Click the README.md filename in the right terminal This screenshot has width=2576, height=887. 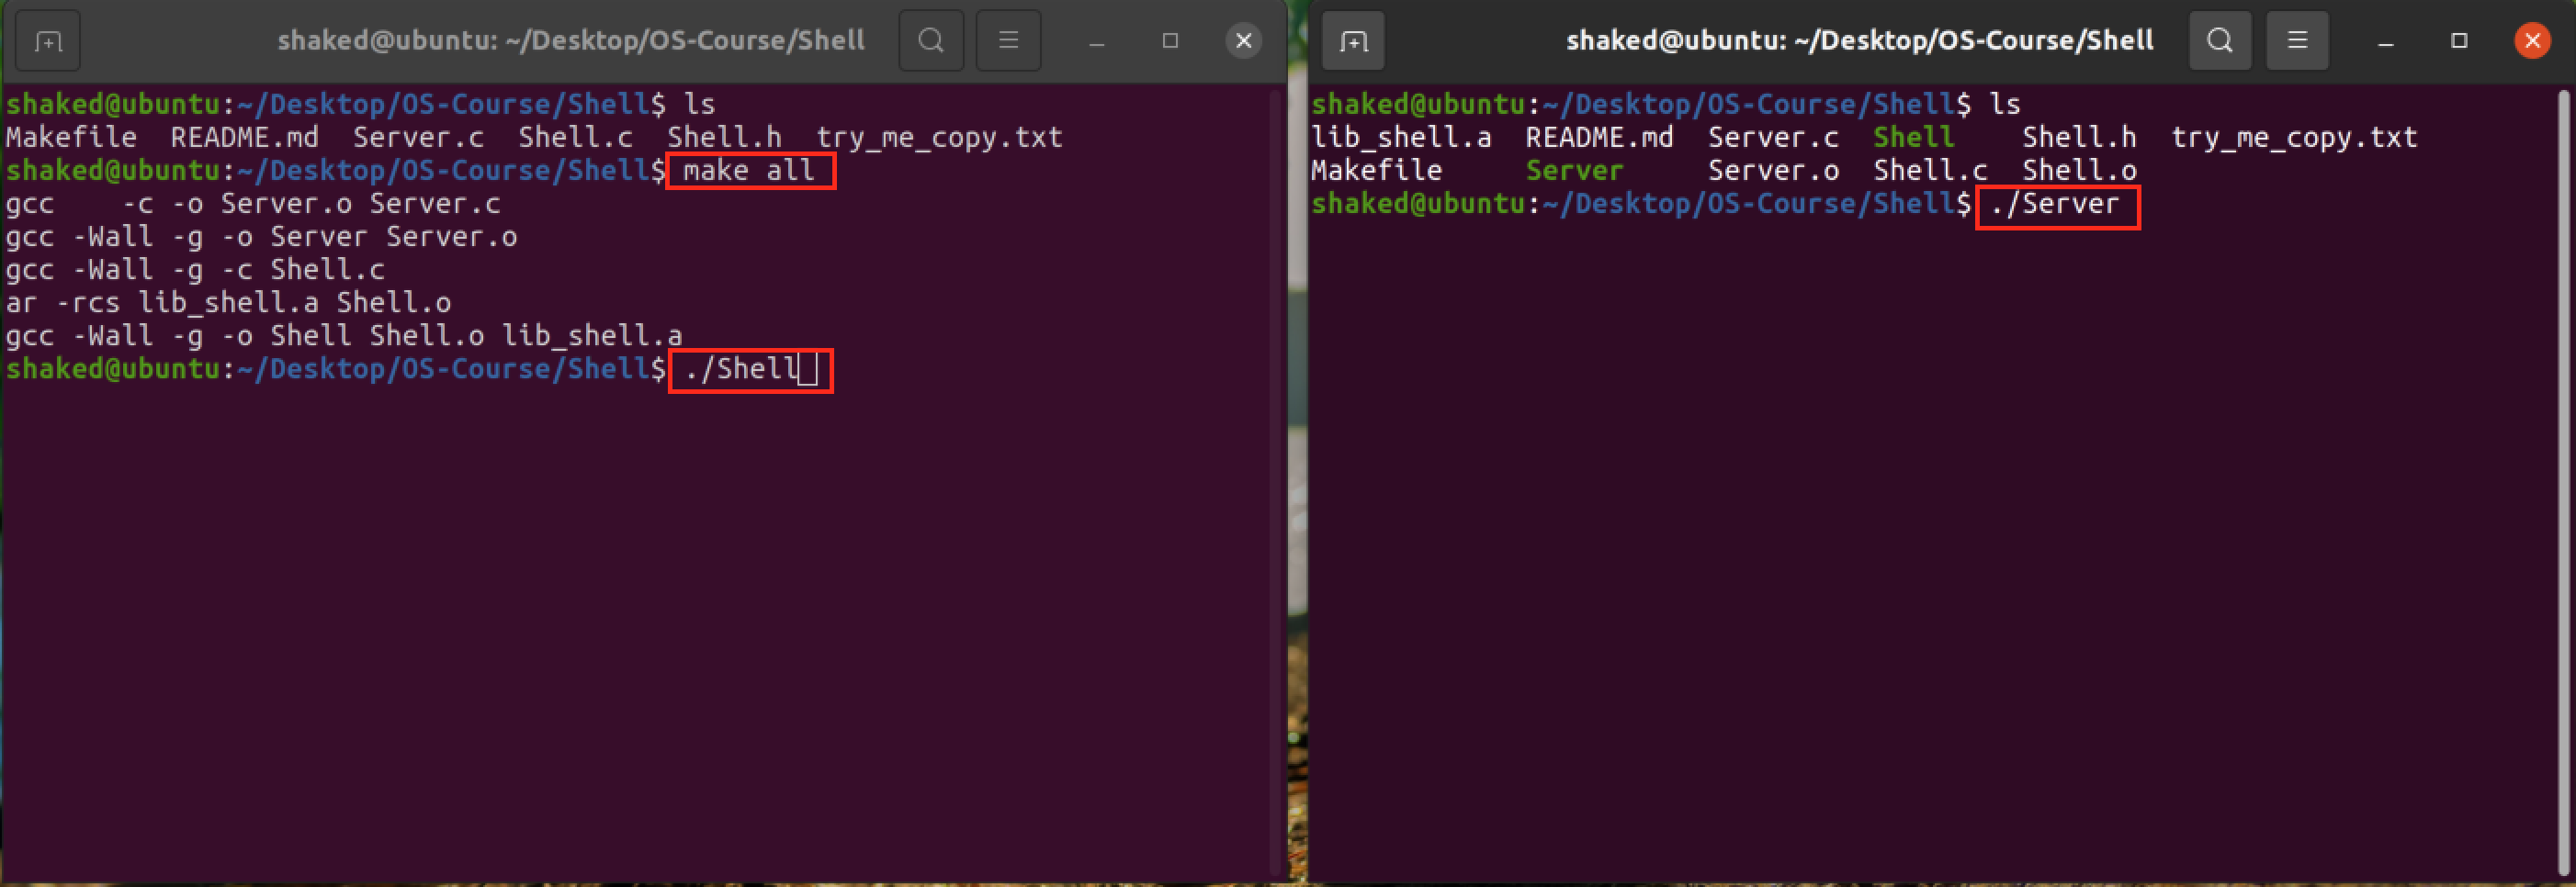point(1600,137)
